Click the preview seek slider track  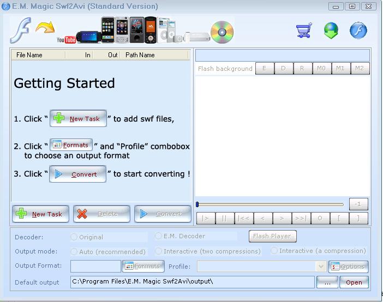pos(270,204)
